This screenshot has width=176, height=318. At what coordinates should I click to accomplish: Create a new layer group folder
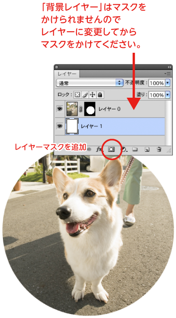(x=135, y=149)
